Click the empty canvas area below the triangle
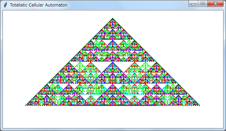The width and height of the screenshot is (226, 131). pos(113,117)
